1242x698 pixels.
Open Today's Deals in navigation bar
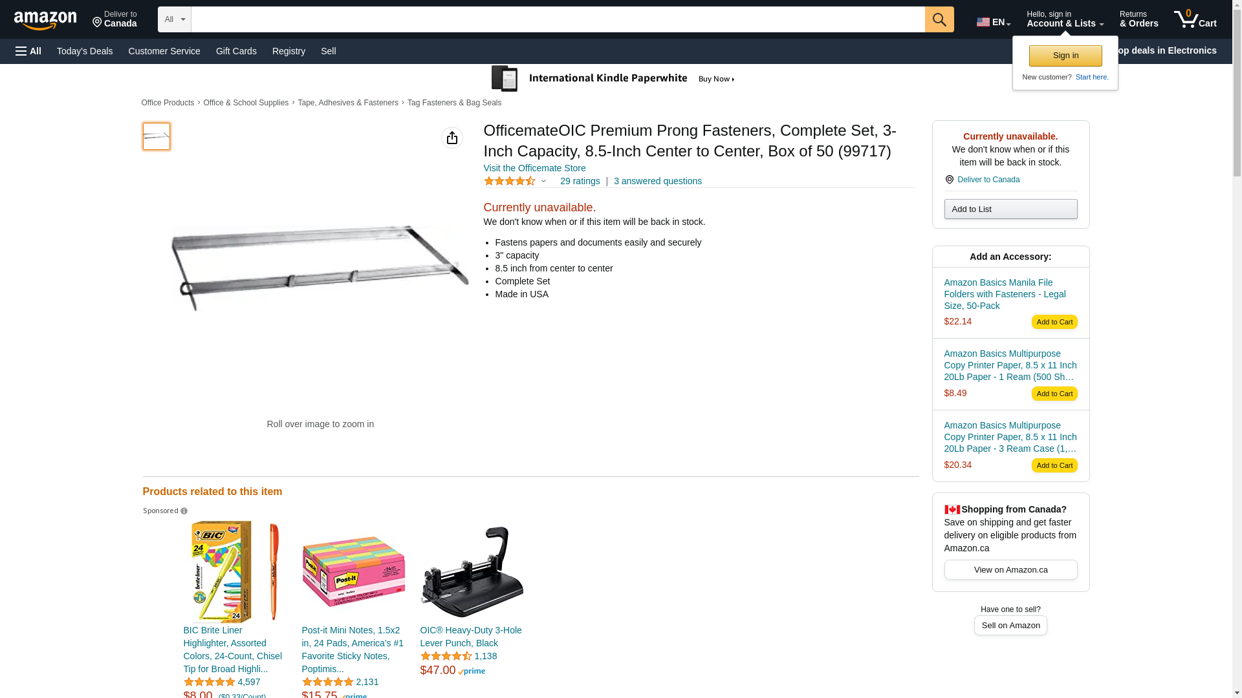pyautogui.click(x=85, y=51)
